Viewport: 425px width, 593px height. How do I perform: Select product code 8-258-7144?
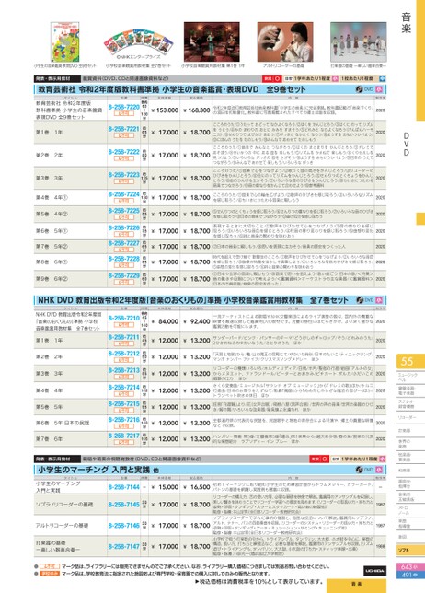click(124, 487)
